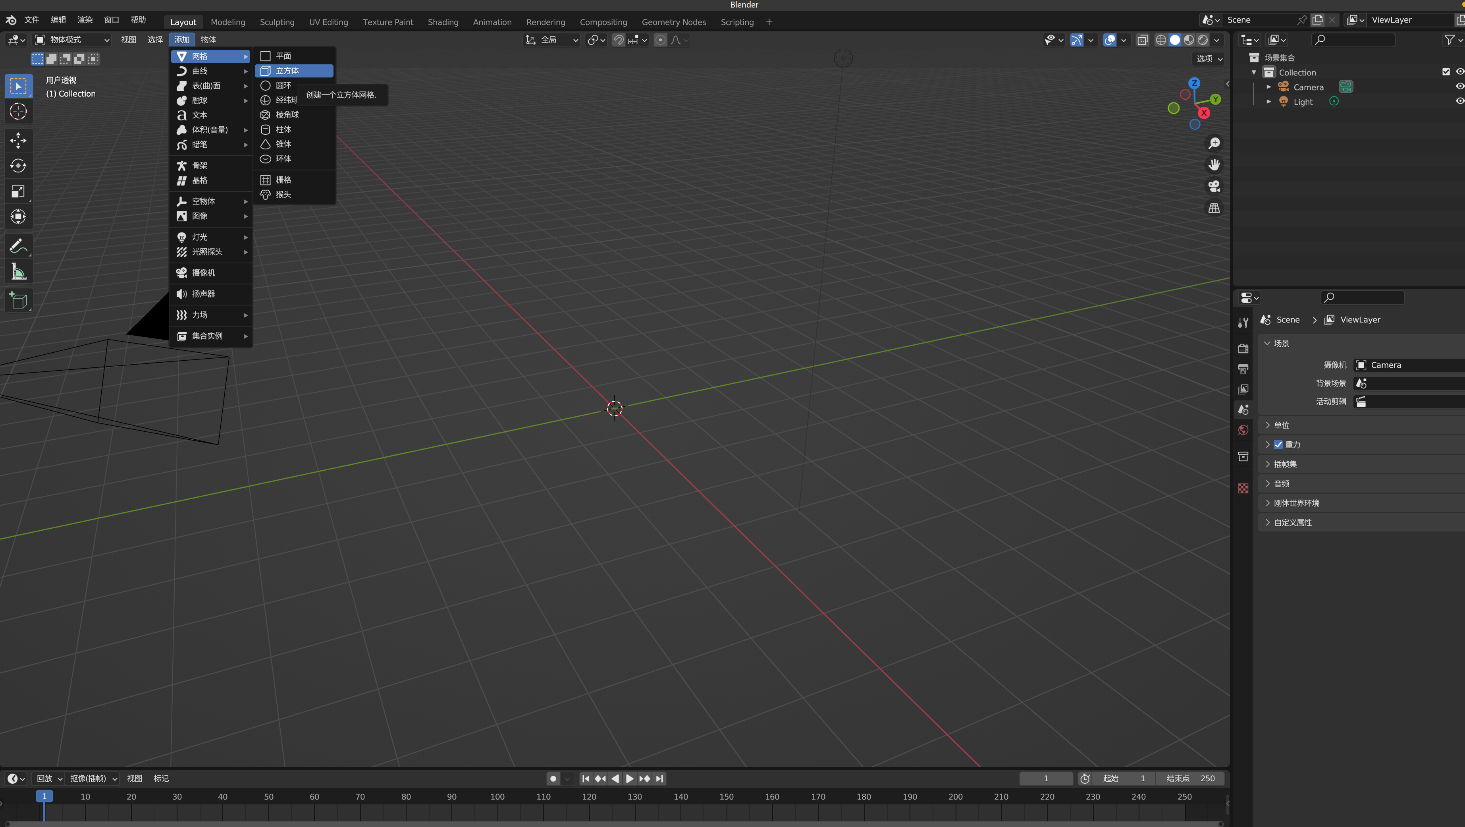
Task: Click the 标记 marker menu in timeline
Action: click(161, 779)
